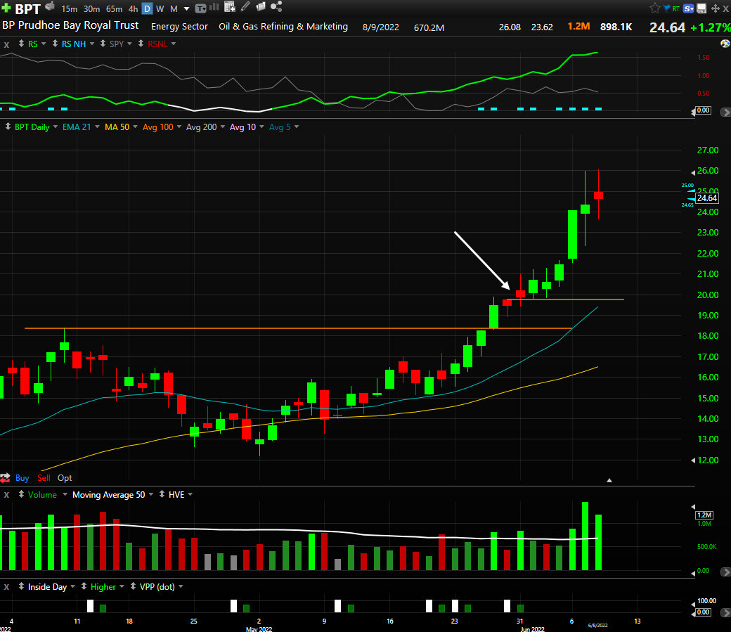This screenshot has height=632, width=731.
Task: Close the Inside Day pane with x
Action: [x=6, y=587]
